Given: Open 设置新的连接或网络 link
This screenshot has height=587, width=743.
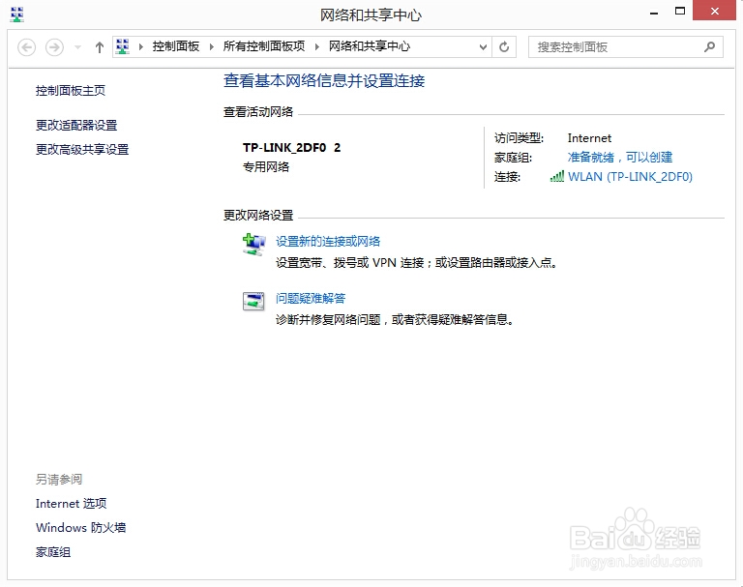Looking at the screenshot, I should tap(328, 242).
